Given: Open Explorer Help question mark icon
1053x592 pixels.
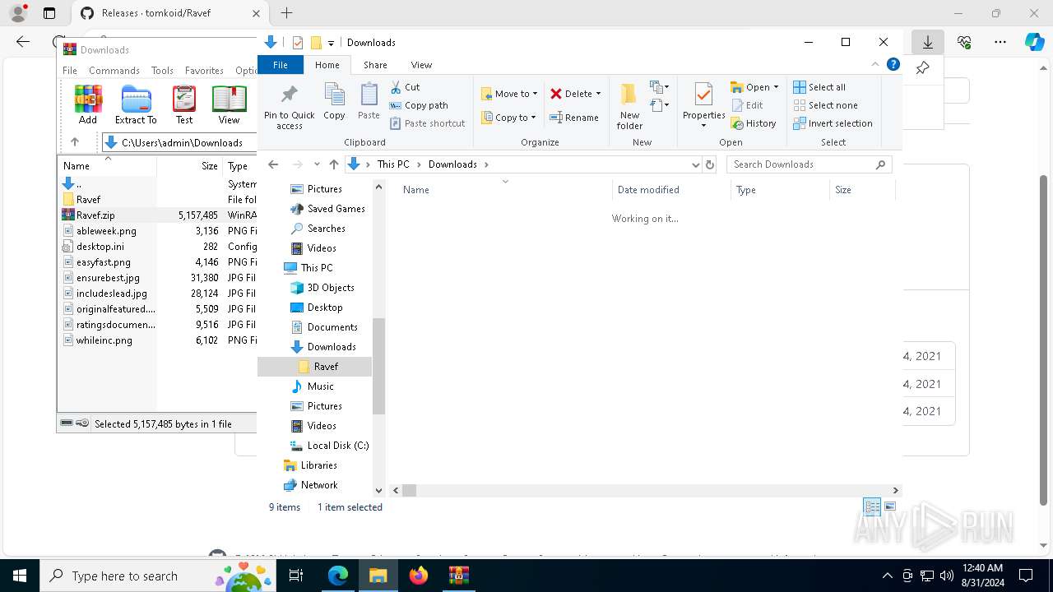Looking at the screenshot, I should (893, 64).
